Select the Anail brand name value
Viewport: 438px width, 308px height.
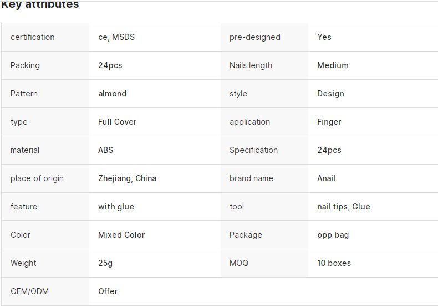point(326,178)
